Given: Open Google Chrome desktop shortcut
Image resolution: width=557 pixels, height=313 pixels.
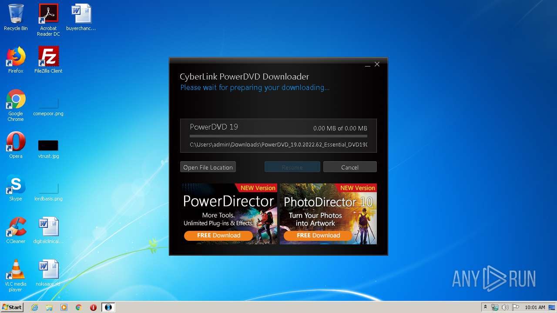Looking at the screenshot, I should click(x=16, y=105).
